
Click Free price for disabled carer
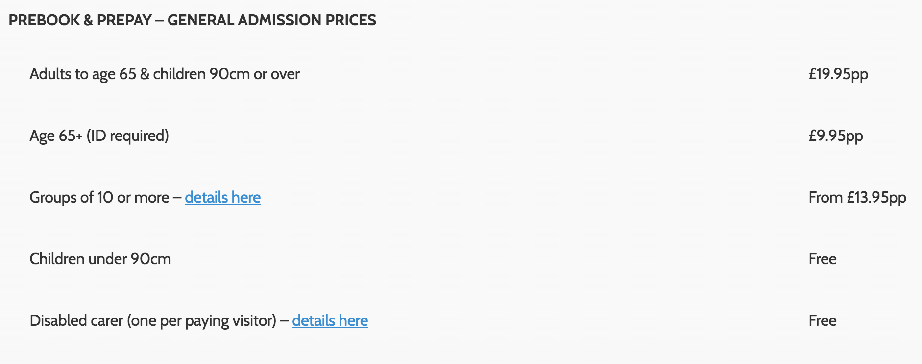pos(822,320)
